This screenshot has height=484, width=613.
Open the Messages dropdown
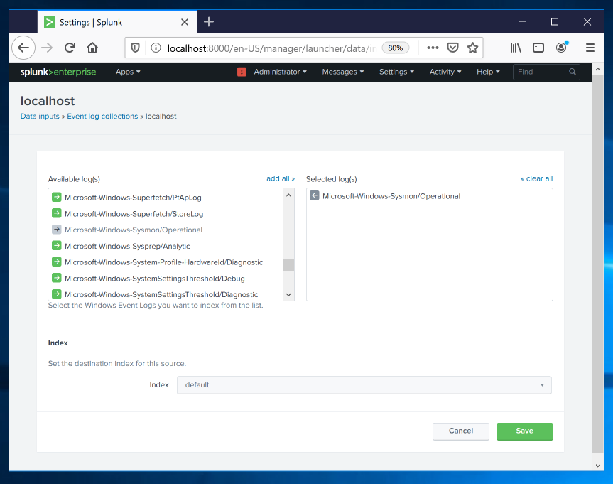coord(343,72)
